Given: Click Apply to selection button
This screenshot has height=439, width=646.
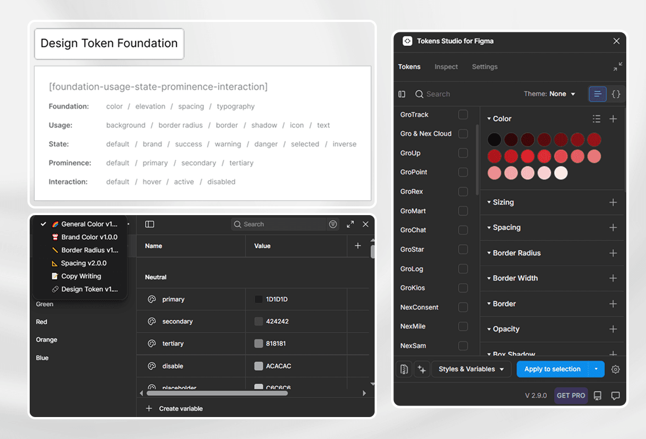Looking at the screenshot, I should (553, 369).
